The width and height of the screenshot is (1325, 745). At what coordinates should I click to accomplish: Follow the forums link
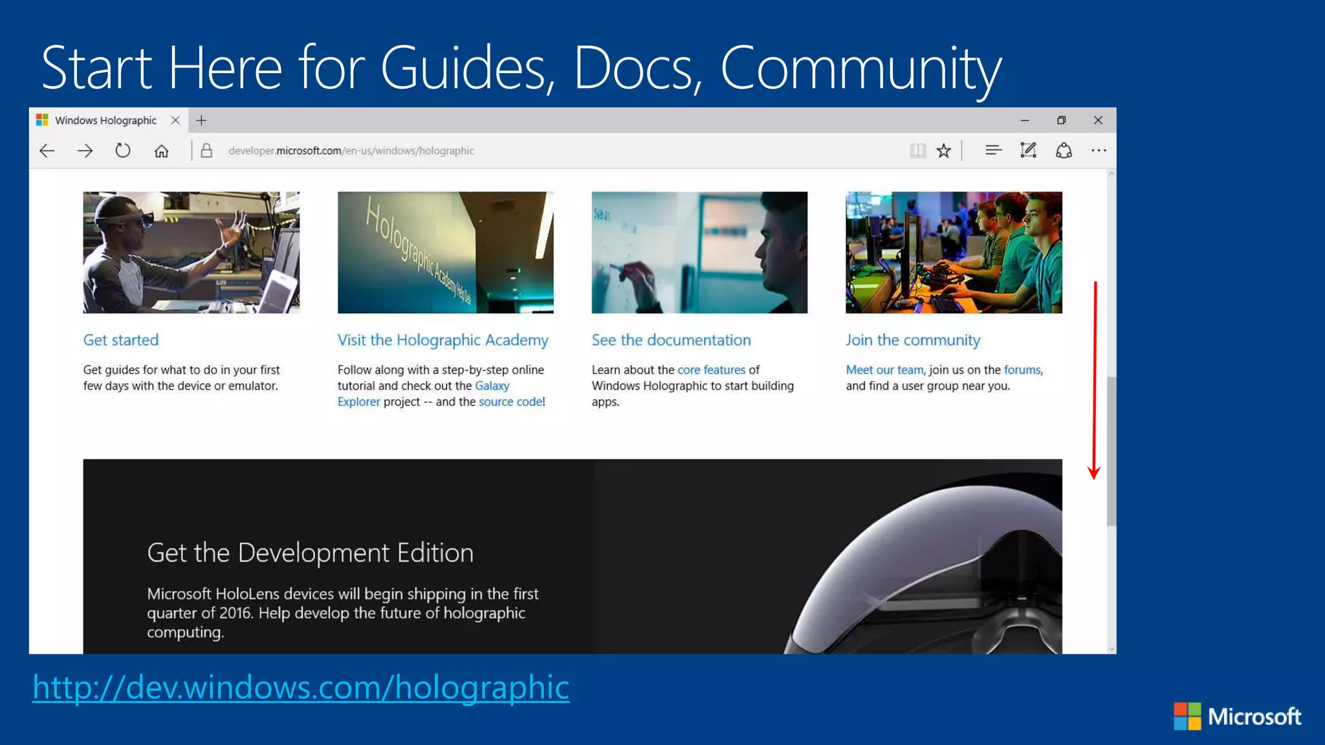point(1022,370)
